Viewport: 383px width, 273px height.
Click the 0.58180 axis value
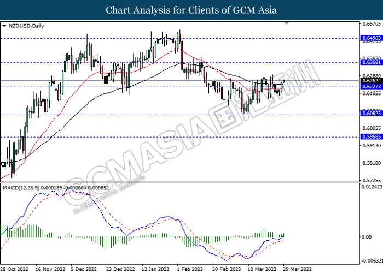[372, 163]
